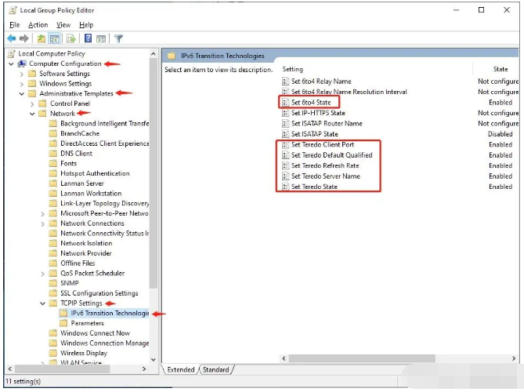This screenshot has height=392, width=524.
Task: Click the Local Computer Policy root icon
Action: tap(12, 53)
